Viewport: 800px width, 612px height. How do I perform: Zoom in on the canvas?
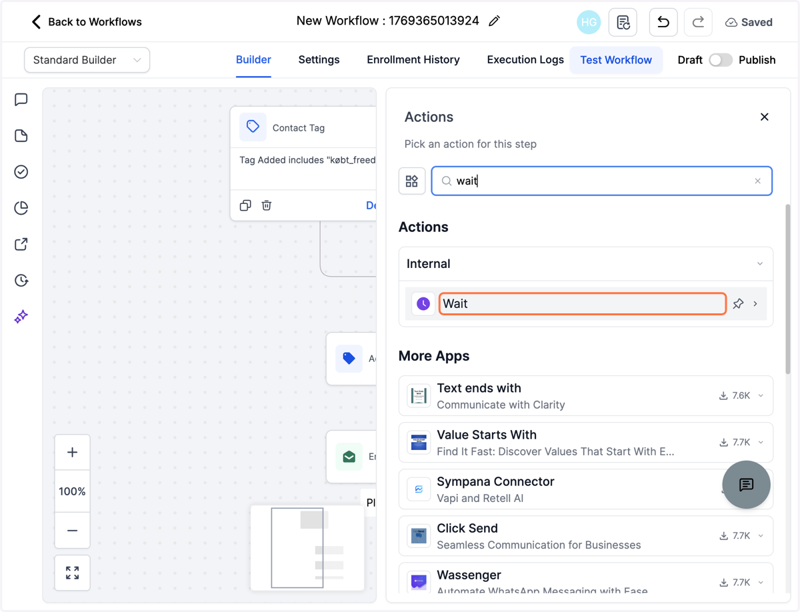click(x=73, y=453)
